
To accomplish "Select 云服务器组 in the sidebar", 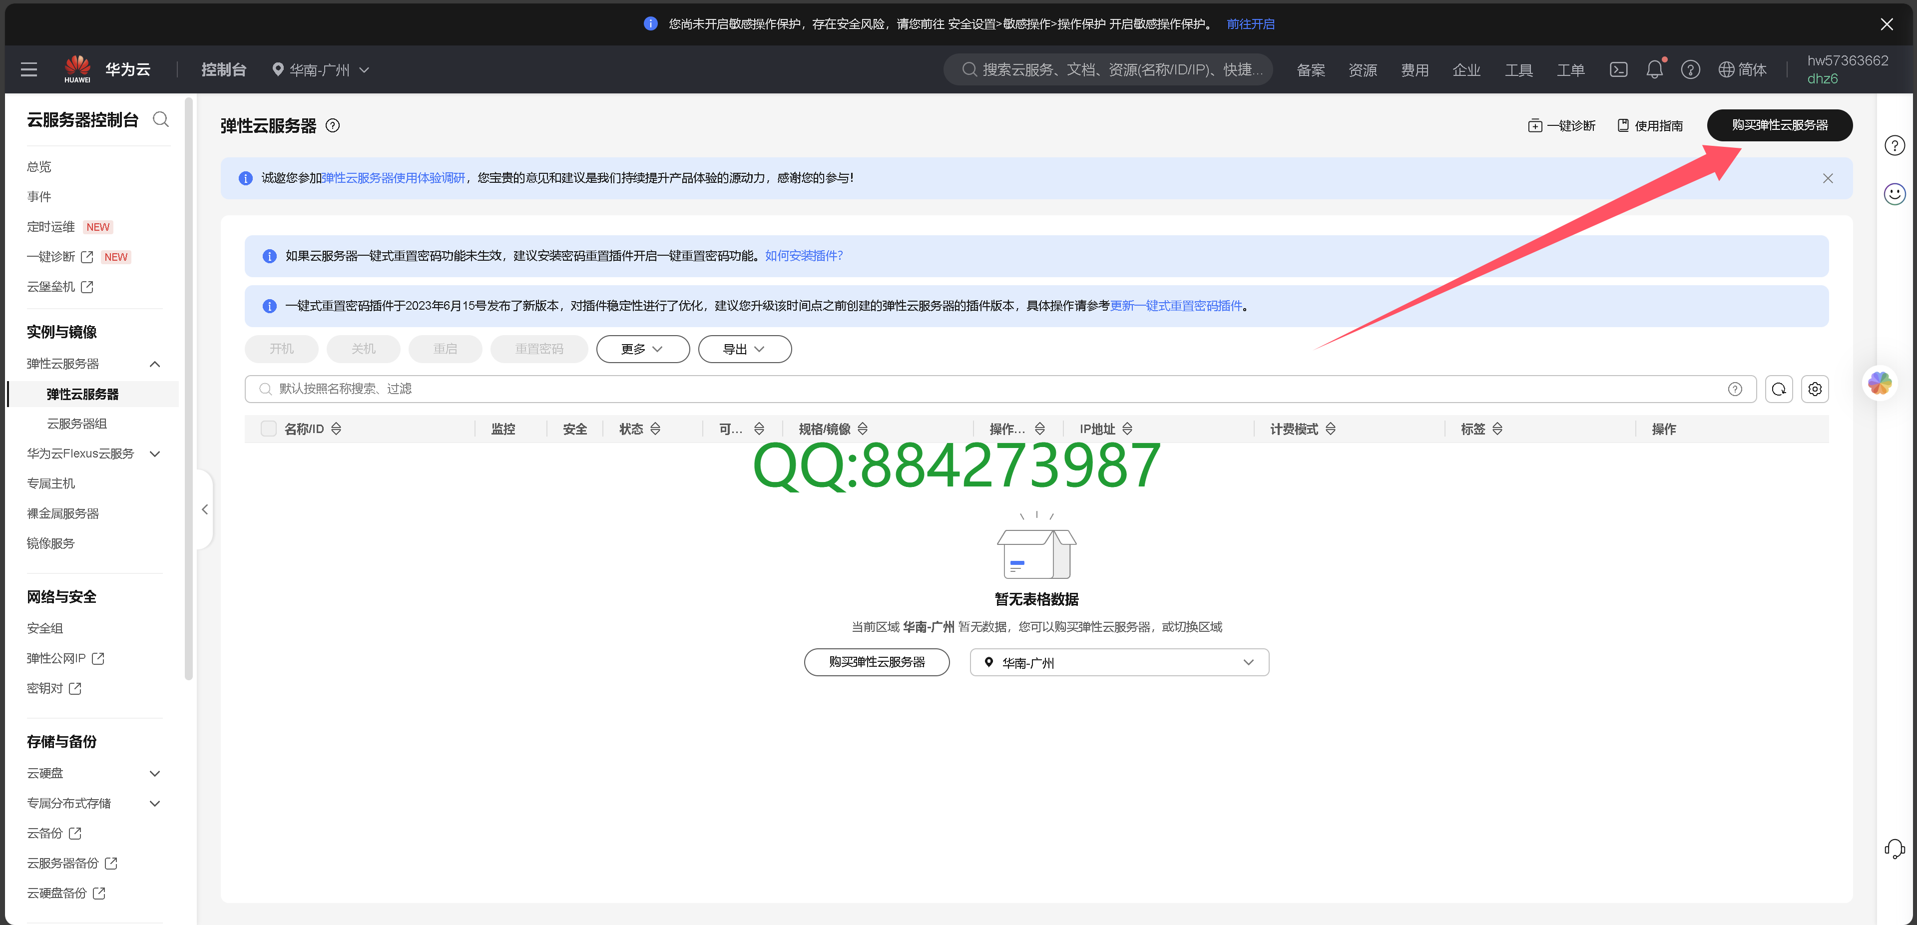I will point(76,424).
